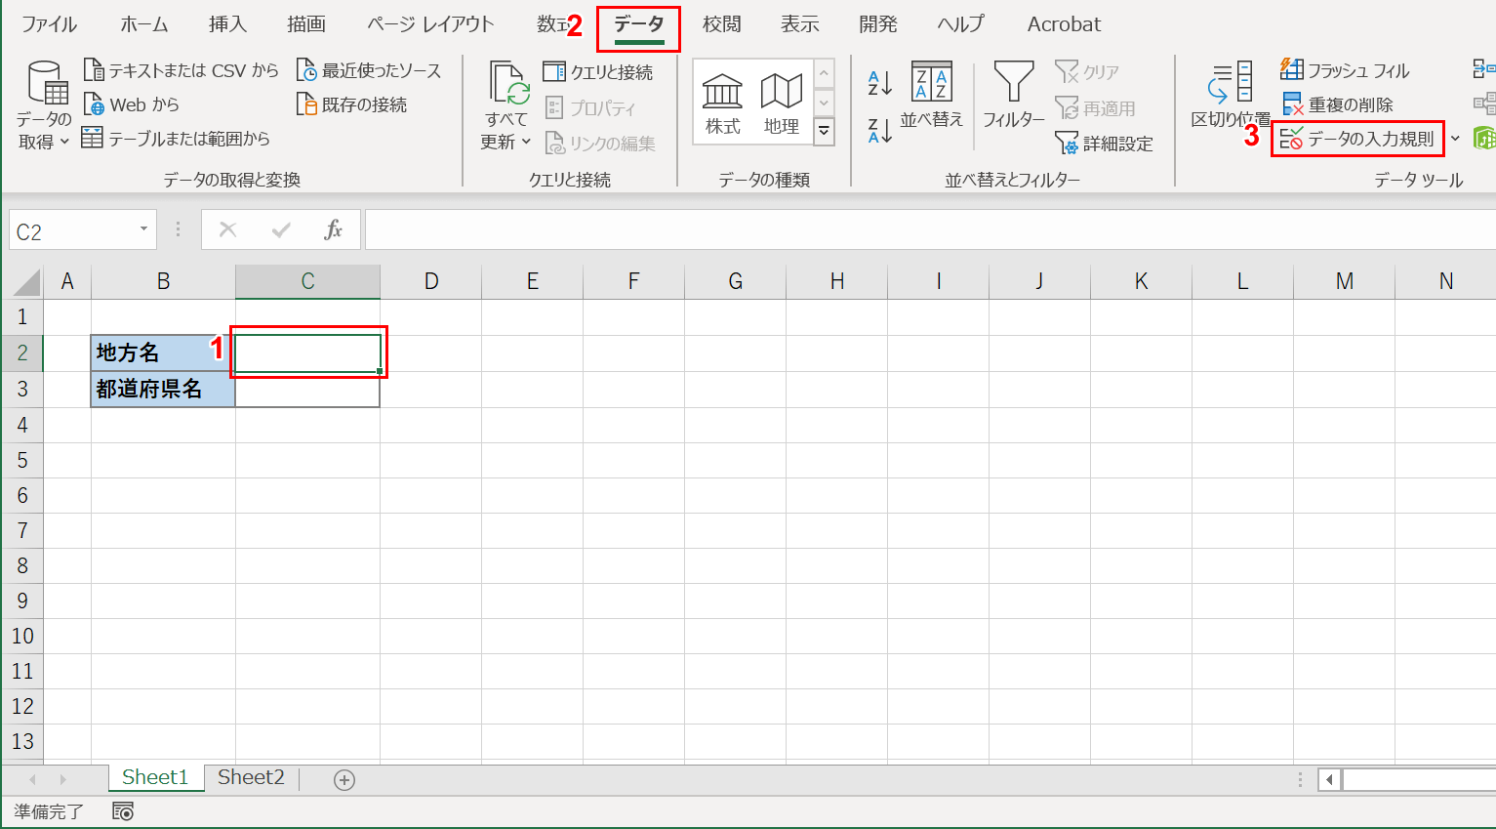Open データの入力規則 data validation
Screen dimensions: 1496x829
(1357, 139)
